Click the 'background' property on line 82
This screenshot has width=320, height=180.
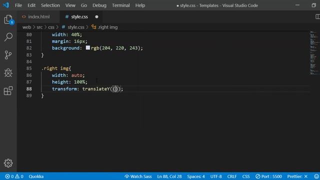pyautogui.click(x=65, y=48)
